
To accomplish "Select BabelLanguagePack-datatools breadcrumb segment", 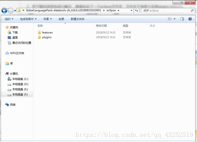I will (64, 10).
